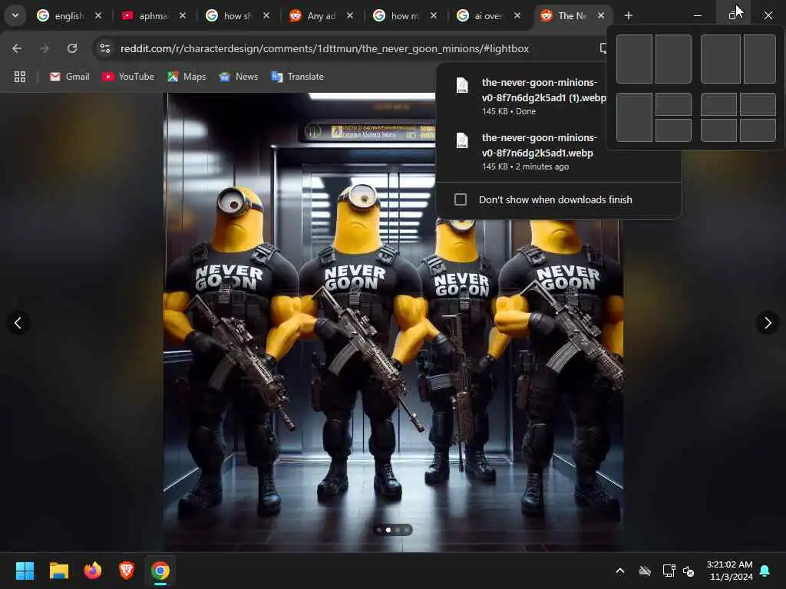The width and height of the screenshot is (786, 589).
Task: Launch Brave browser from the taskbar
Action: click(127, 571)
